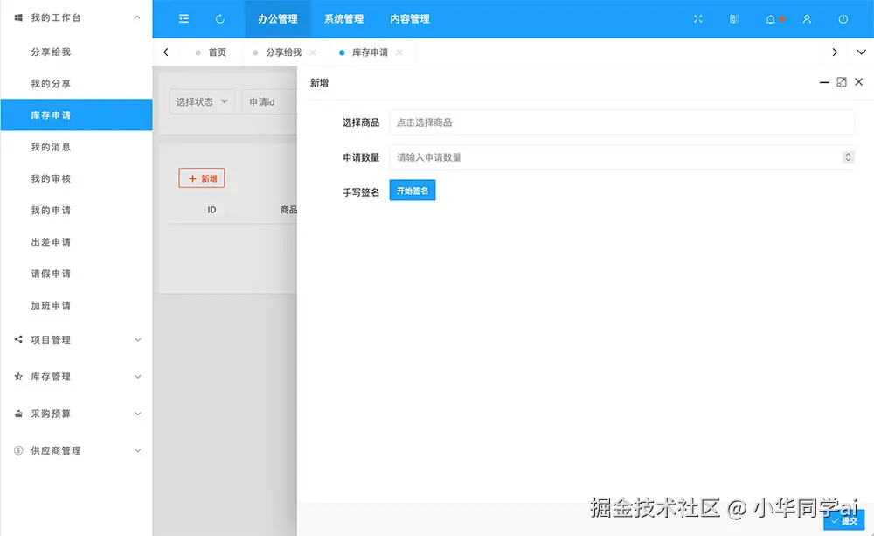The height and width of the screenshot is (536, 874).
Task: Open the theme/layout settings icon
Action: pos(734,19)
